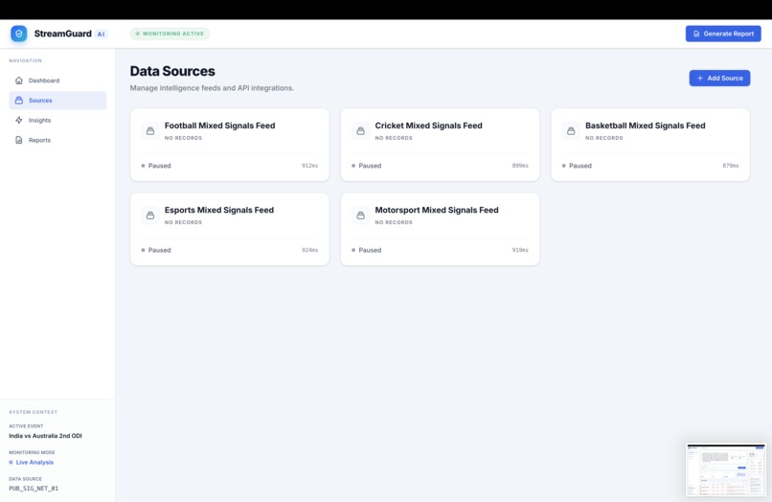This screenshot has height=502, width=772.
Task: Click the 879ms latency on Basketball feed
Action: (x=731, y=166)
